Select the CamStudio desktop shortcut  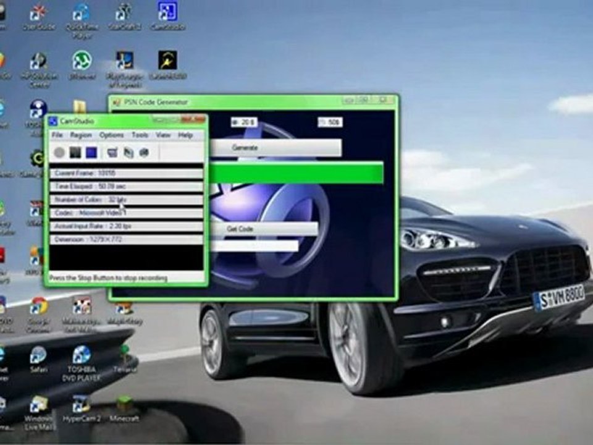[167, 17]
